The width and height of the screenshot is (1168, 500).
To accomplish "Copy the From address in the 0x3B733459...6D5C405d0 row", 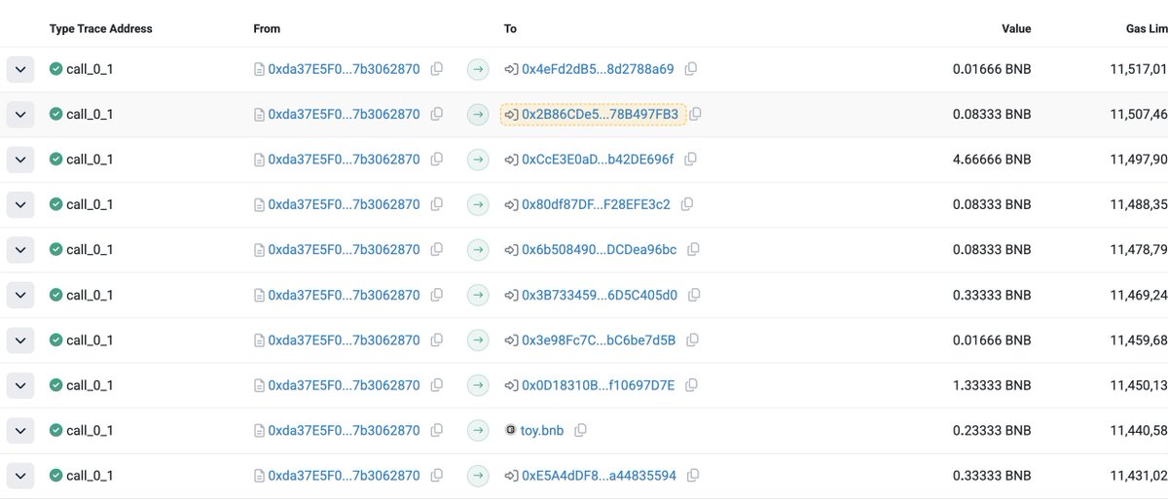I will [x=437, y=295].
